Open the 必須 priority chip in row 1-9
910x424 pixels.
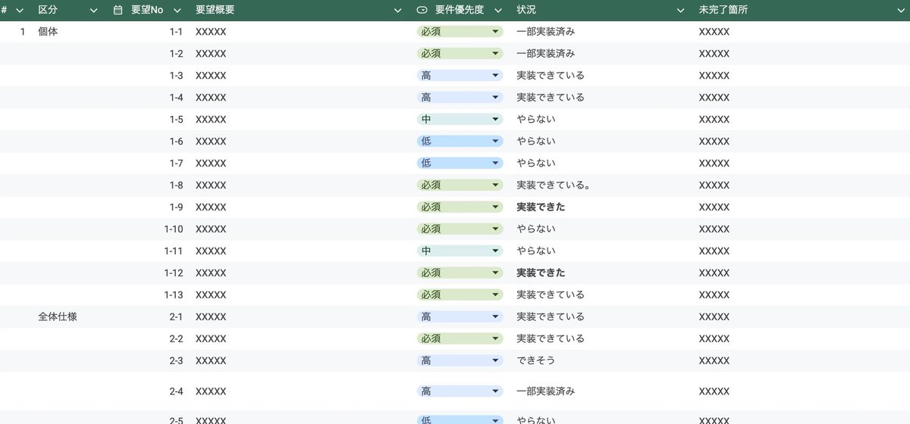pyautogui.click(x=460, y=207)
